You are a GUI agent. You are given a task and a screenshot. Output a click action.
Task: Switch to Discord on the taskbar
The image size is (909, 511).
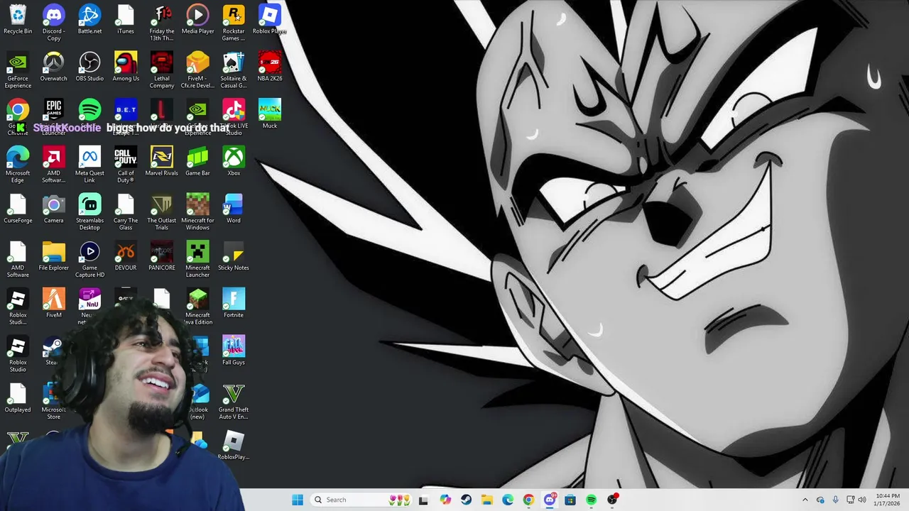[549, 500]
